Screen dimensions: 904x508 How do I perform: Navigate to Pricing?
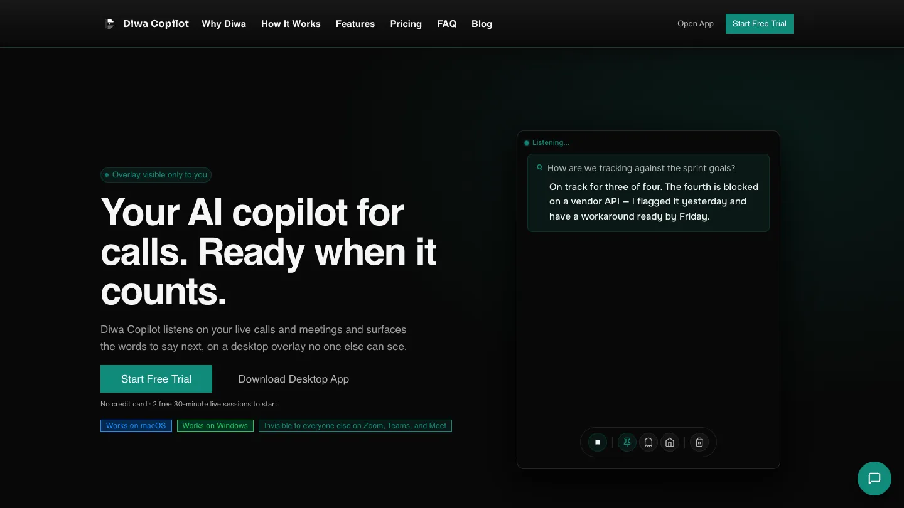[406, 24]
